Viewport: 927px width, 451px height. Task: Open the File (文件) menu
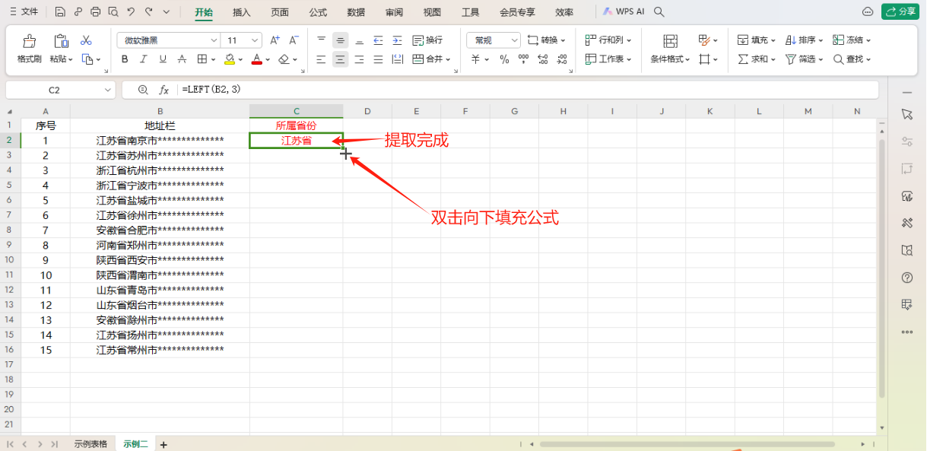tap(24, 12)
